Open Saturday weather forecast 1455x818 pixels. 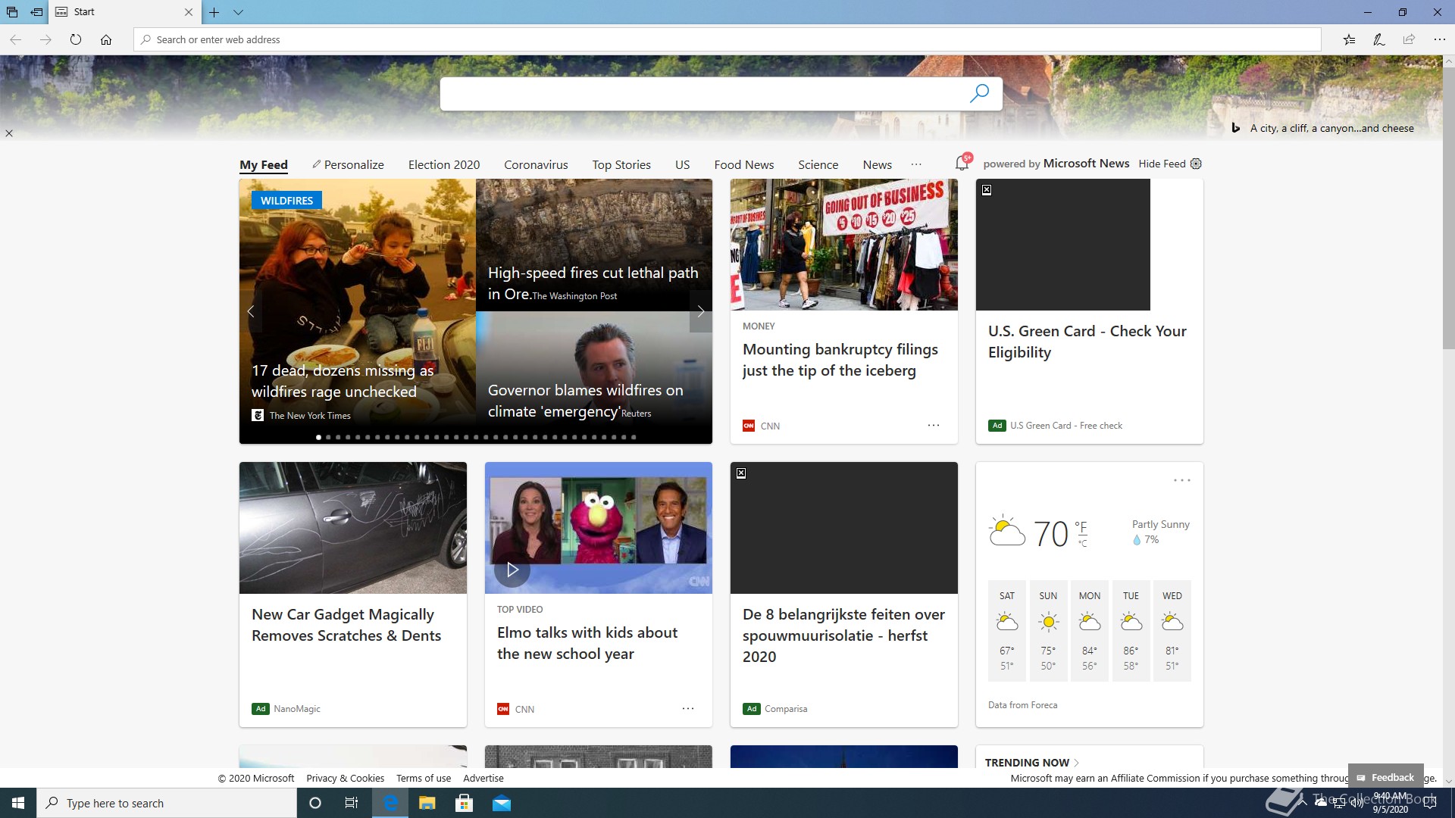coord(1007,631)
